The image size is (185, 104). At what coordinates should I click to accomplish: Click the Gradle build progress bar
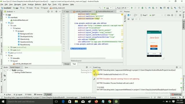[140, 97]
